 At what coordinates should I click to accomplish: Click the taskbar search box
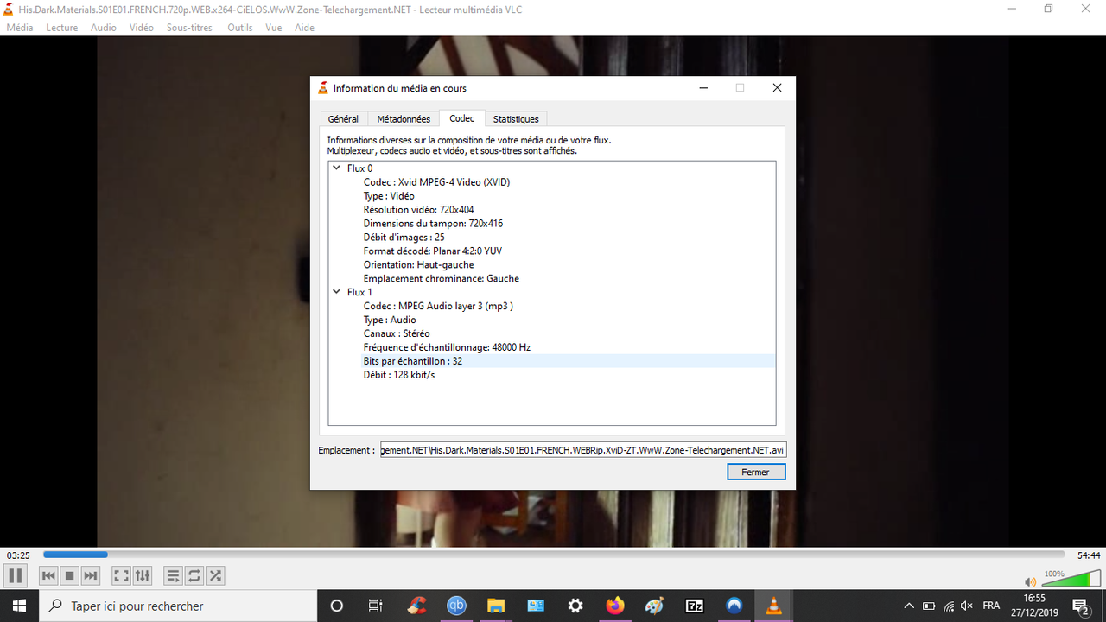177,606
